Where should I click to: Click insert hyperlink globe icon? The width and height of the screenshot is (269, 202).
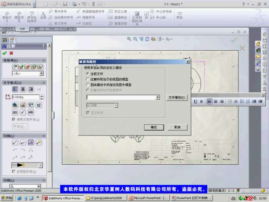[x=15, y=105]
